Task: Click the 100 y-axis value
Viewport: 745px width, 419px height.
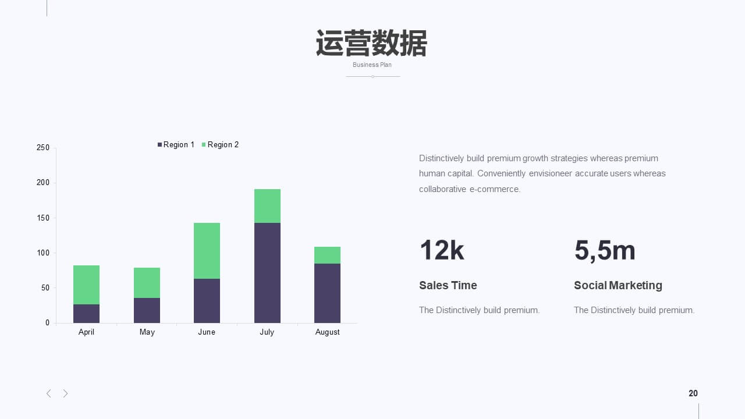Action: tap(43, 253)
